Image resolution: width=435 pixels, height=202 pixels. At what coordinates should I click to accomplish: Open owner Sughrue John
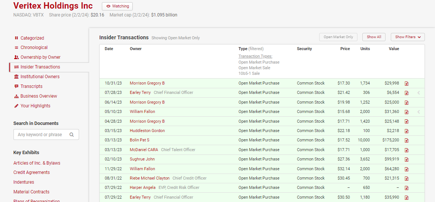(142, 159)
